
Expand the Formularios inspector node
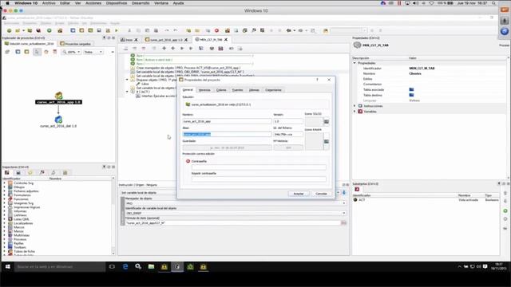click(5, 195)
